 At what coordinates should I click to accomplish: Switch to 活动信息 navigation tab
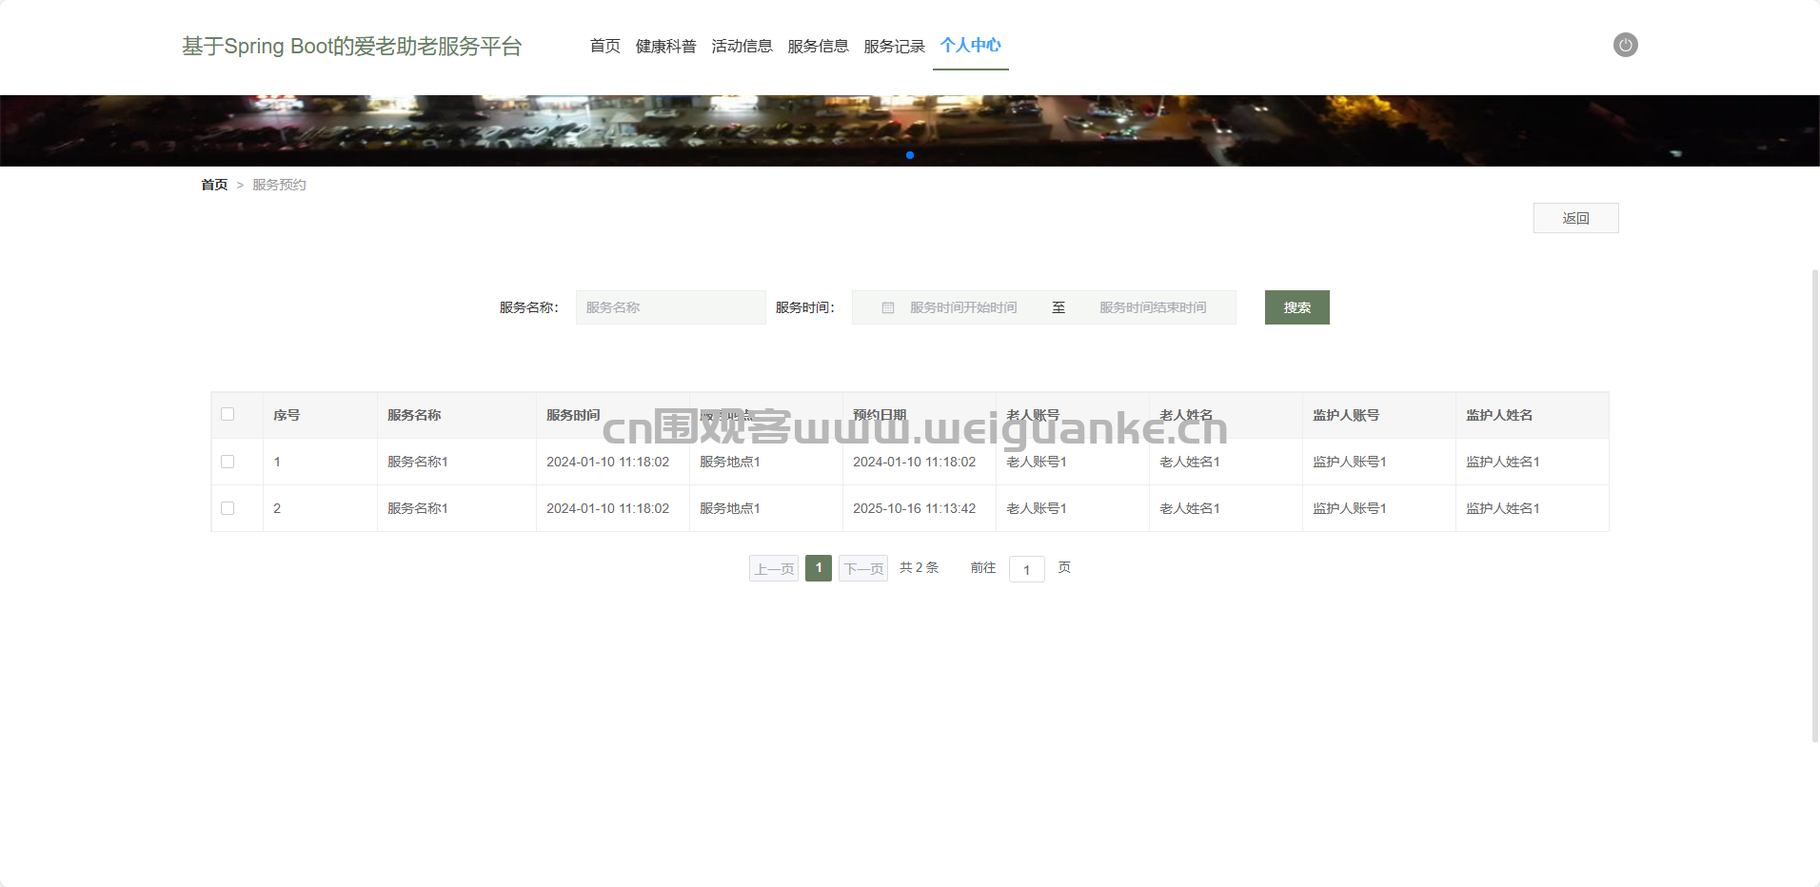click(742, 46)
